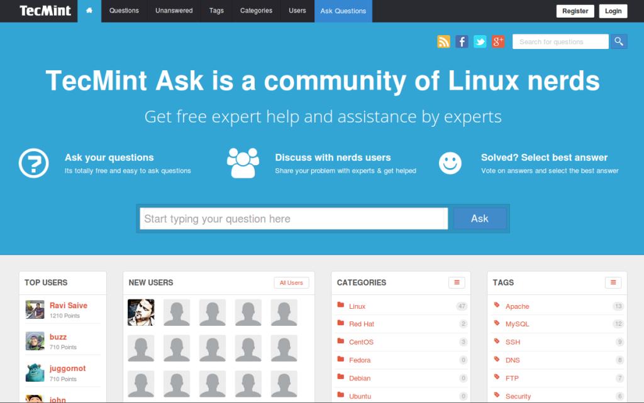
Task: Focus the Start typing your question field
Action: 294,218
